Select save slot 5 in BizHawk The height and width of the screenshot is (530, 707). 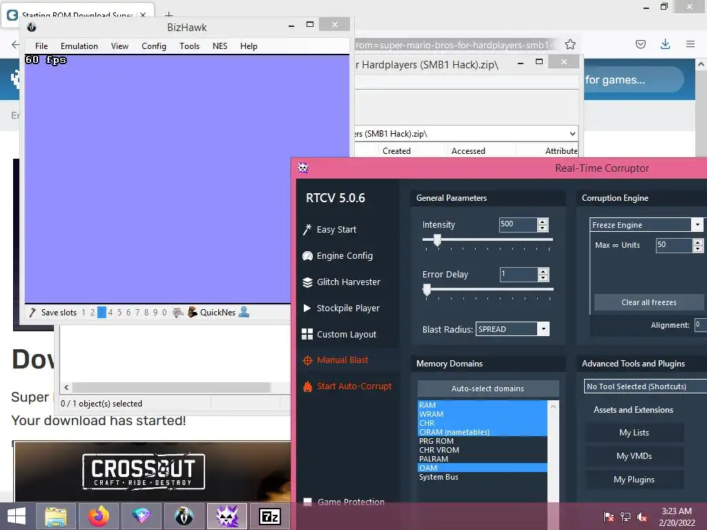point(119,313)
